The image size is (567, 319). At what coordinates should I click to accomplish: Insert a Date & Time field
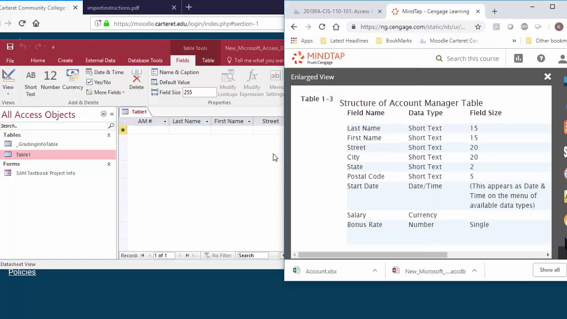tap(105, 72)
